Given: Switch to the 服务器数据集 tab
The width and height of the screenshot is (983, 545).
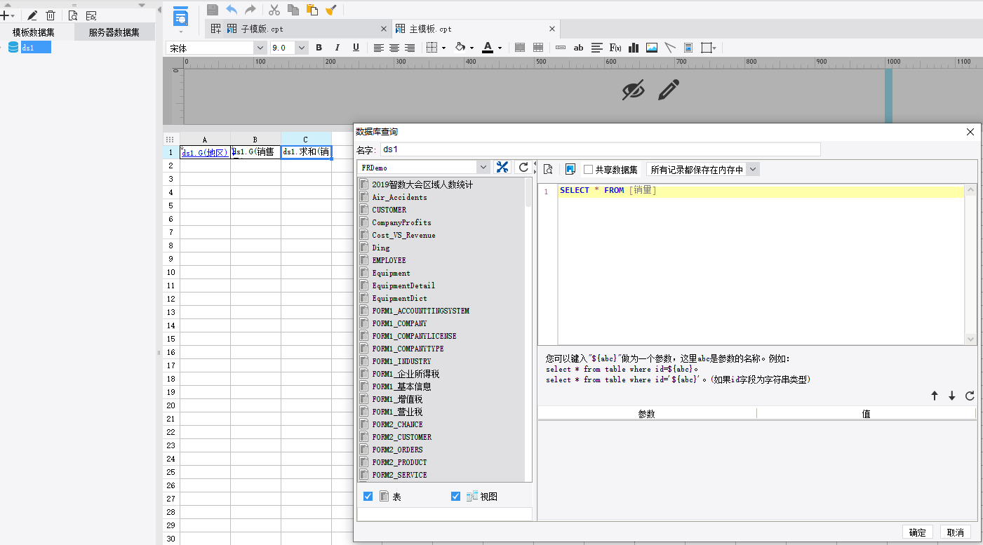Looking at the screenshot, I should click(x=114, y=32).
